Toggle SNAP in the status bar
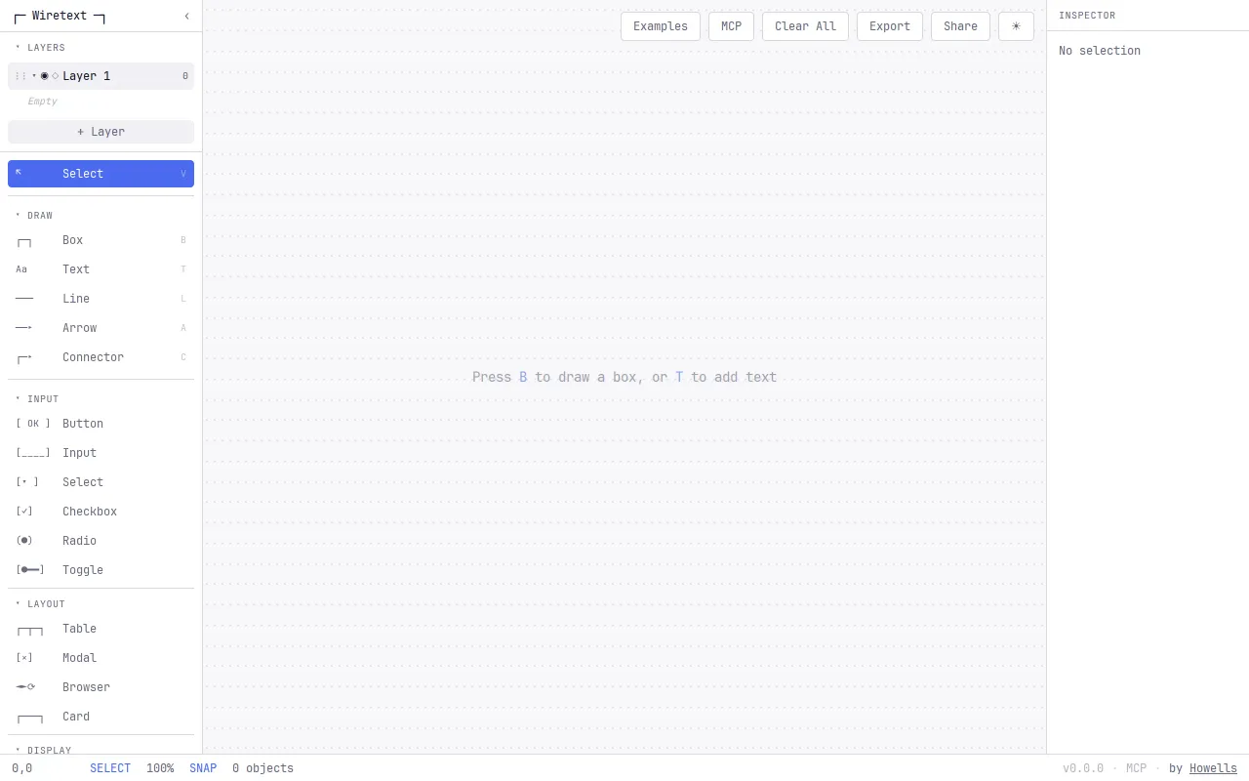 203,768
